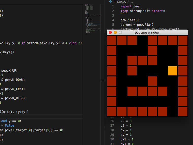
Task: Click '& pew.K_LEFT:' in left editor
Action: pyautogui.click(x=13, y=89)
